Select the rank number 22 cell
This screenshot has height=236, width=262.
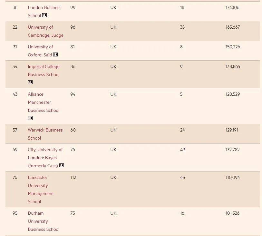point(15,27)
